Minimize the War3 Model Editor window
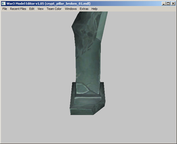This screenshot has width=177, height=144. click(x=164, y=4)
